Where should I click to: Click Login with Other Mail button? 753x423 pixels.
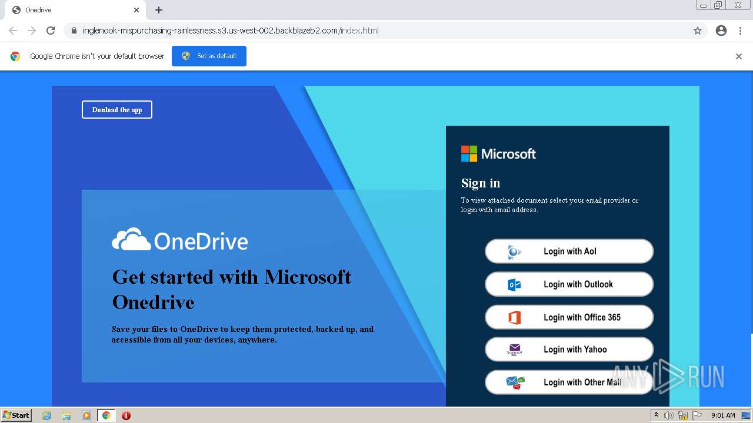pyautogui.click(x=569, y=382)
